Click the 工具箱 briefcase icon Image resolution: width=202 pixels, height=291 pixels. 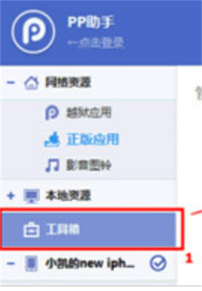[x=32, y=230]
